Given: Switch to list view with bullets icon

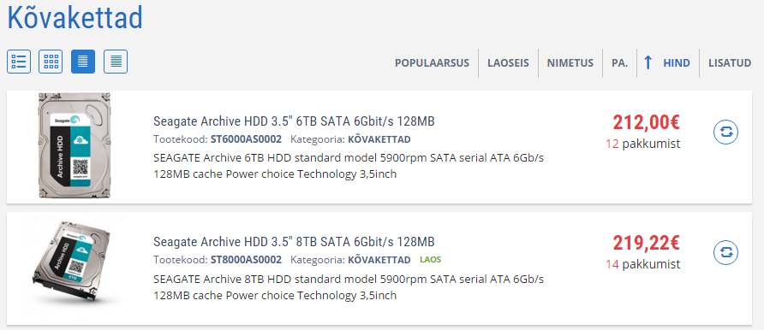Looking at the screenshot, I should click(x=19, y=62).
